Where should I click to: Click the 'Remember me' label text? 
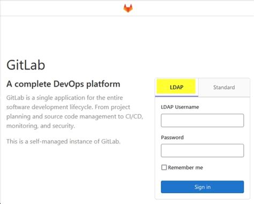point(185,168)
